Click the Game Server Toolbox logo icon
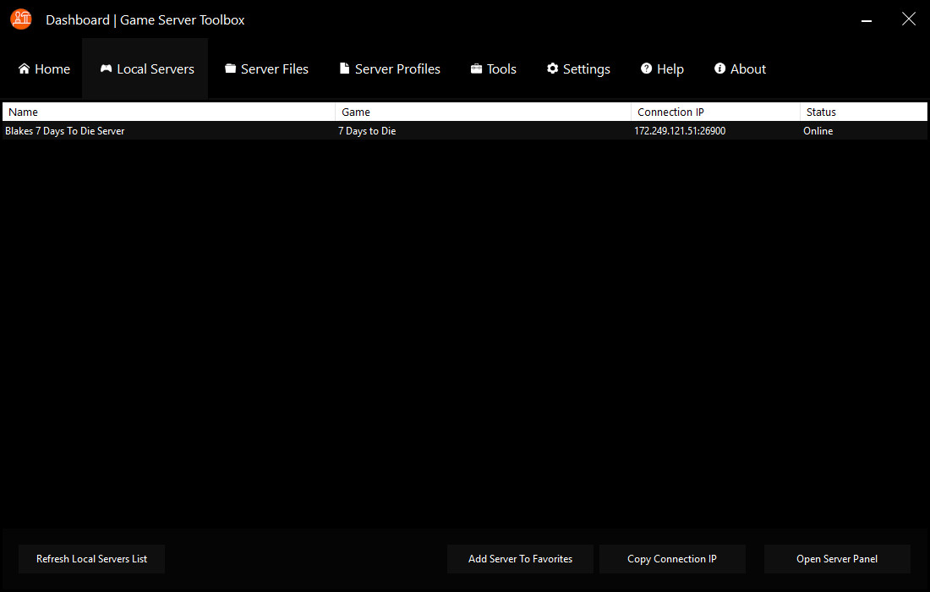This screenshot has width=930, height=592. point(20,19)
